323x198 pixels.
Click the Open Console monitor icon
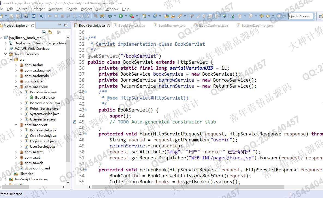click(x=34, y=16)
